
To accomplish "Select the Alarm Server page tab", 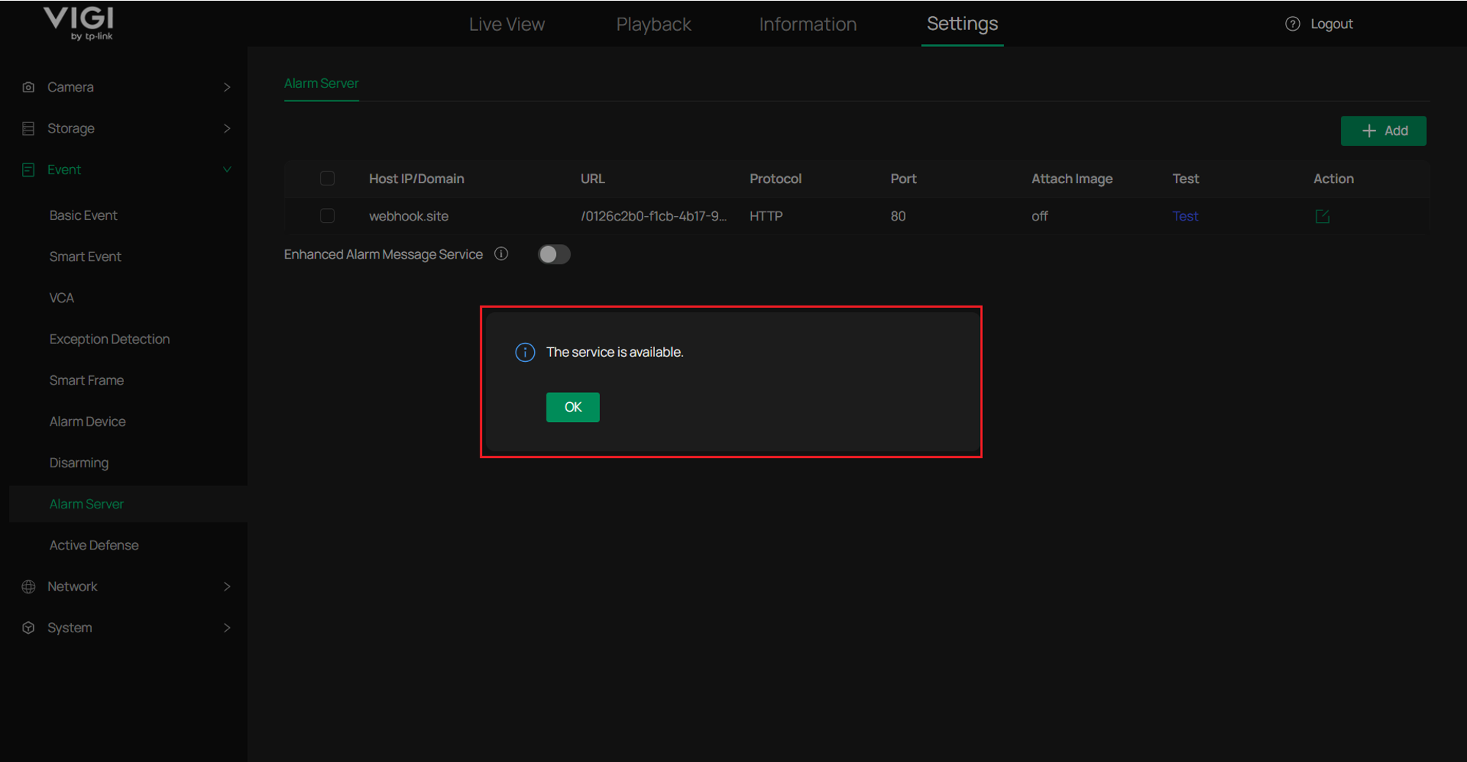I will click(321, 84).
